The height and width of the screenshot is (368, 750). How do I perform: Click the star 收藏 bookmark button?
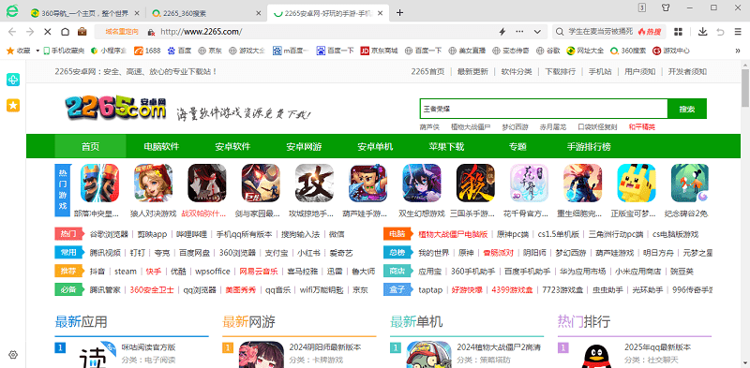click(x=19, y=51)
